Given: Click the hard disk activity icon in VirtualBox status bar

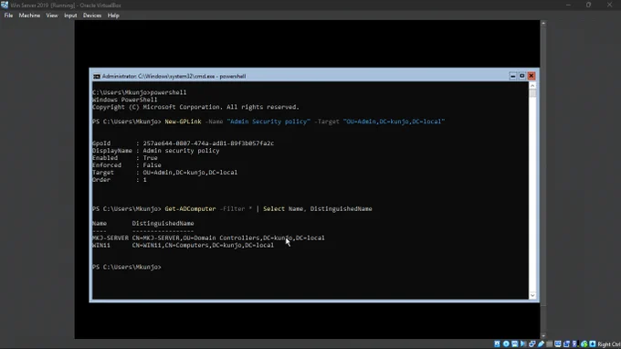Looking at the screenshot, I should click(497, 344).
